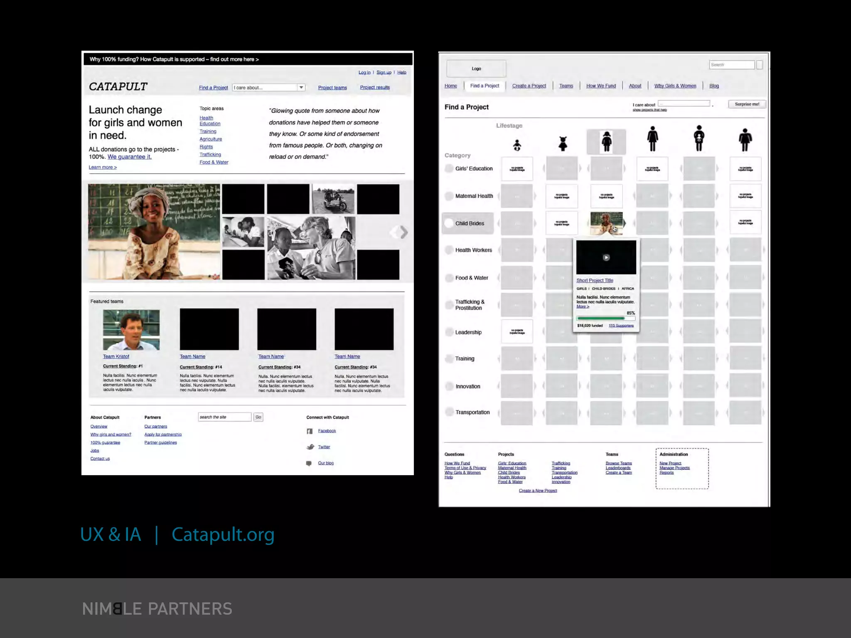This screenshot has width=851, height=638.
Task: Open the Find a Project nav tab
Action: pos(485,86)
